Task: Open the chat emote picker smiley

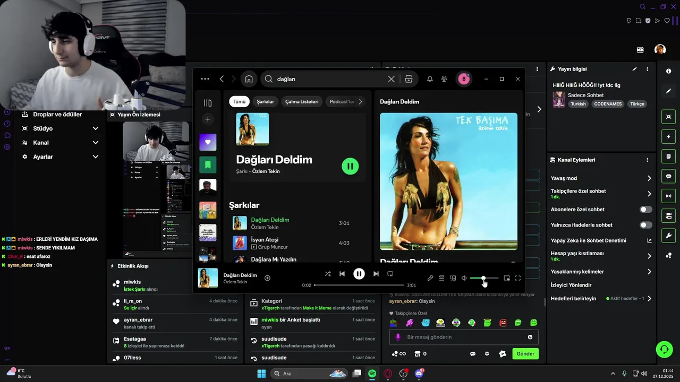Action: point(530,337)
